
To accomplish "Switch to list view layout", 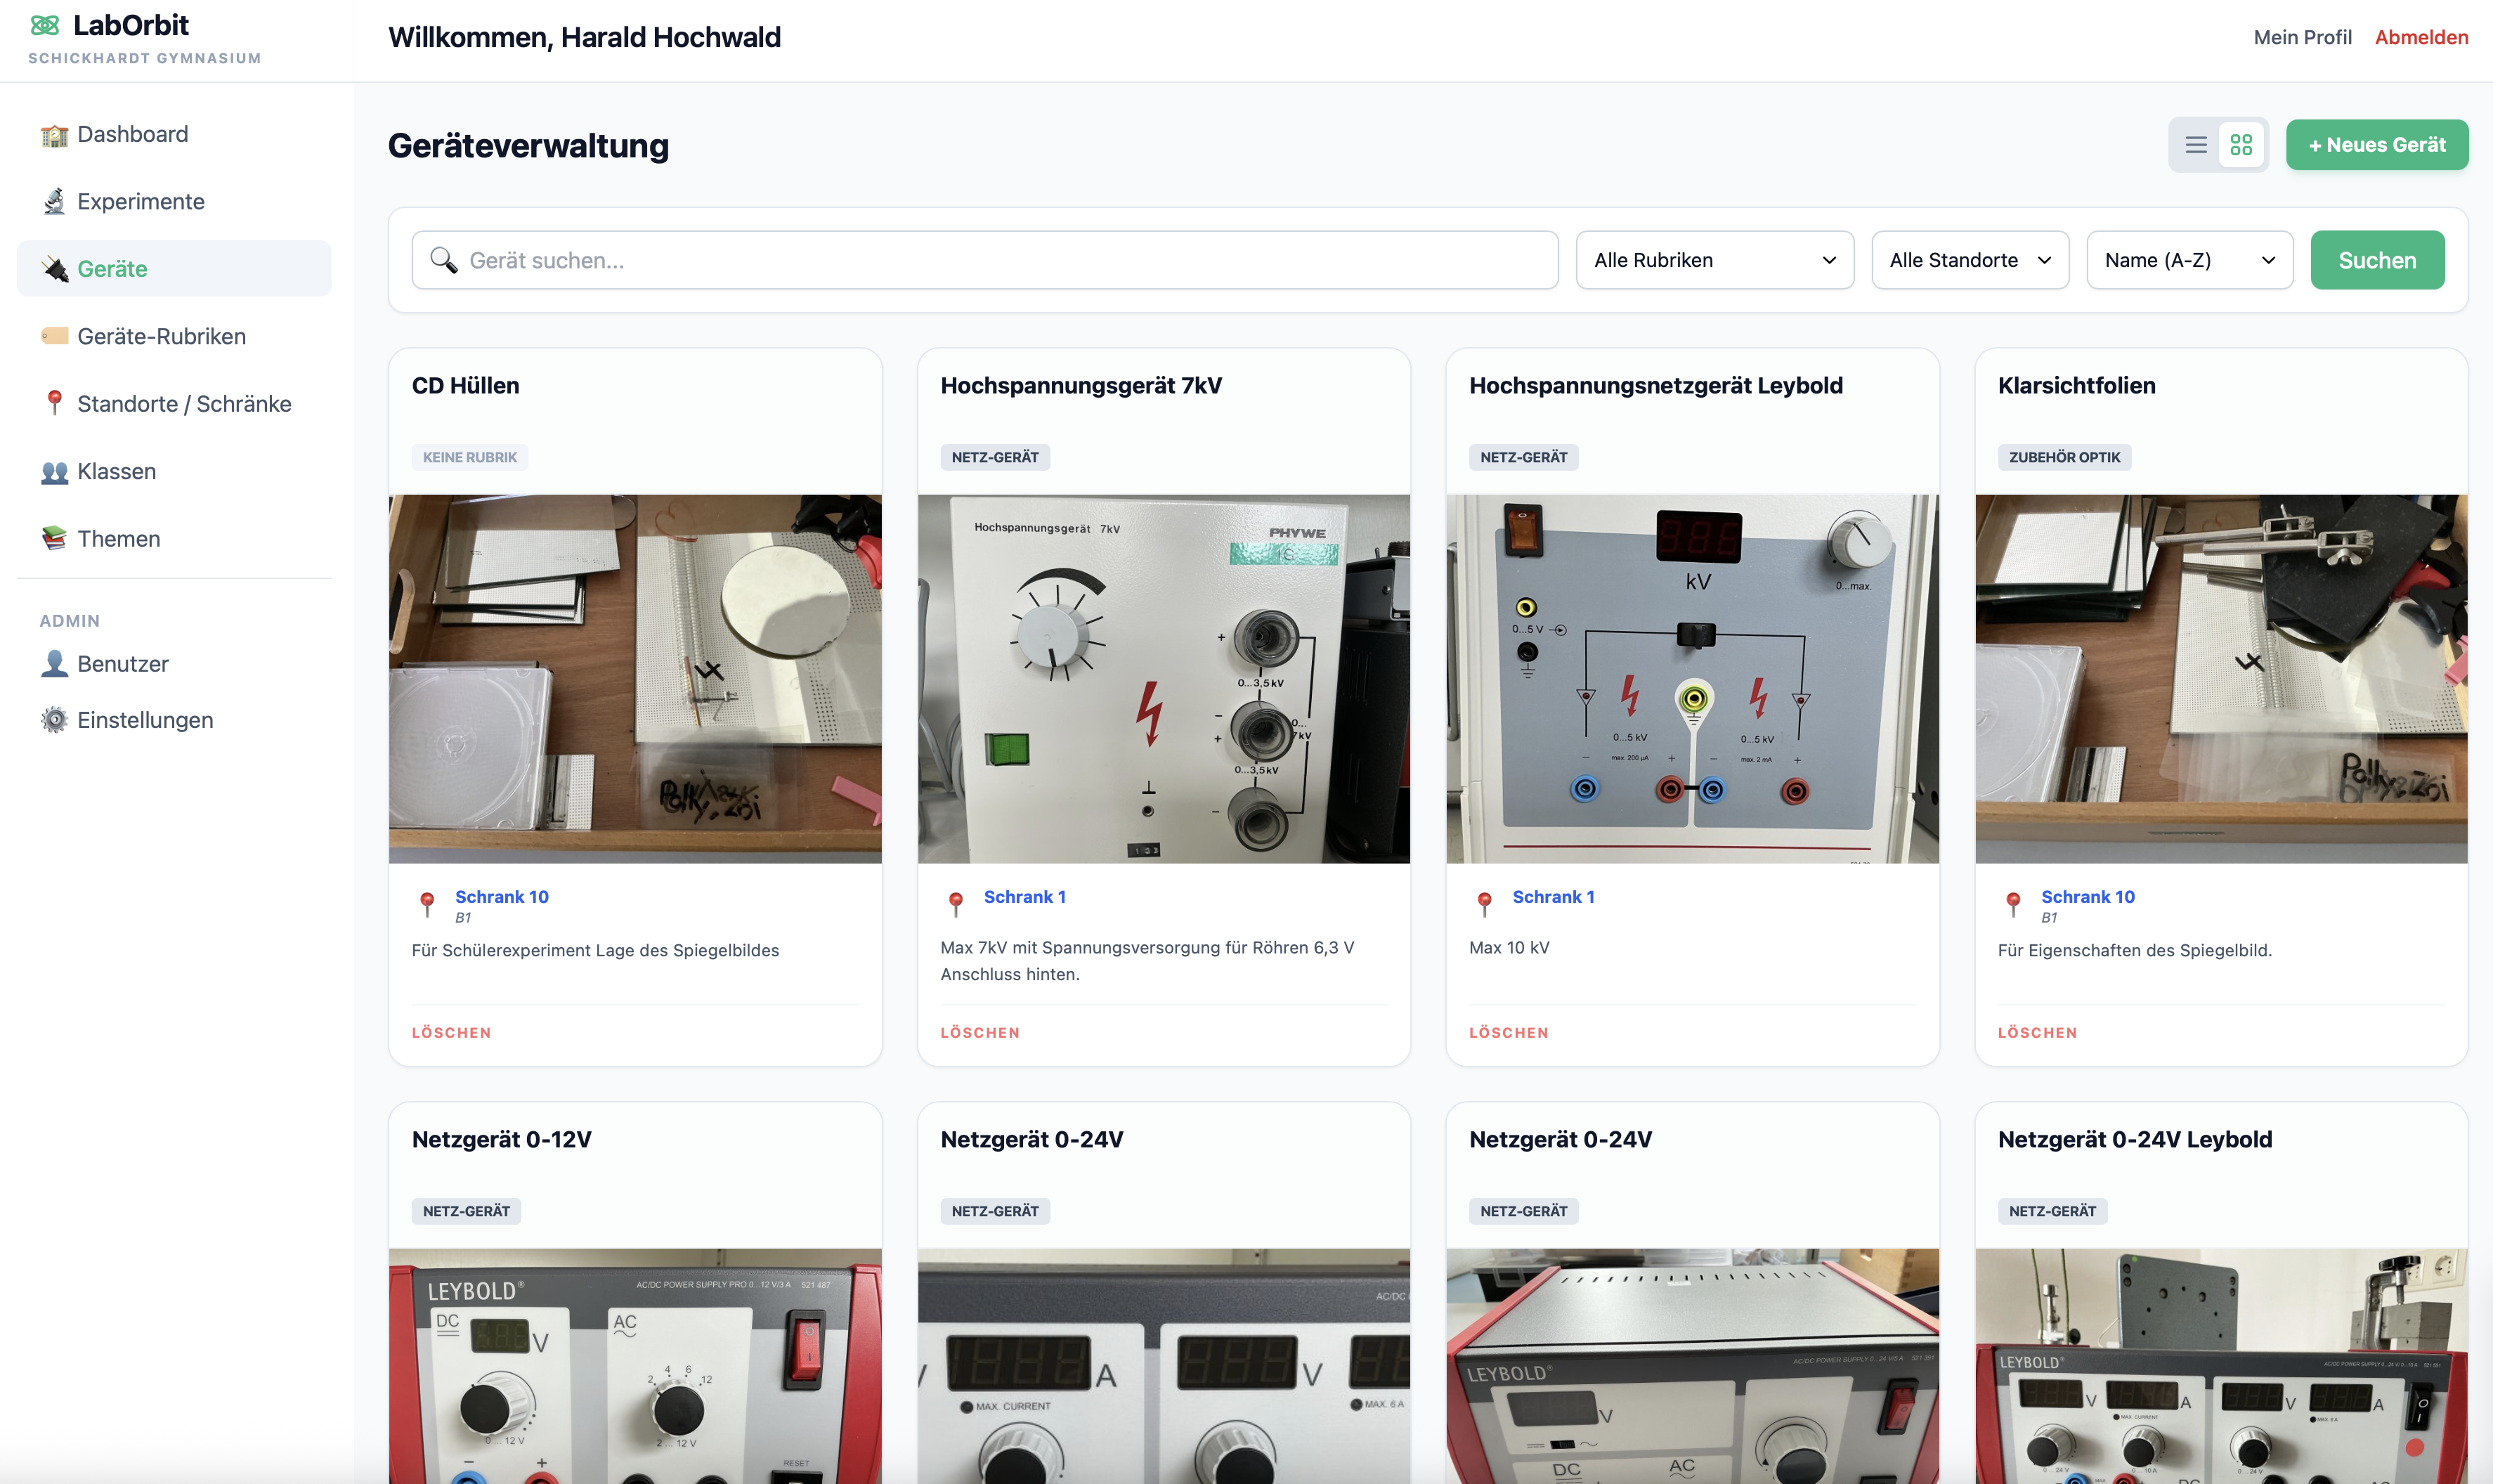I will click(2196, 145).
